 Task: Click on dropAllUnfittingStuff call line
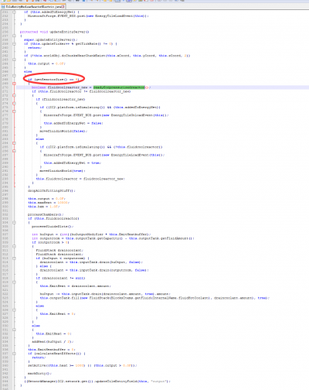coord(52,191)
